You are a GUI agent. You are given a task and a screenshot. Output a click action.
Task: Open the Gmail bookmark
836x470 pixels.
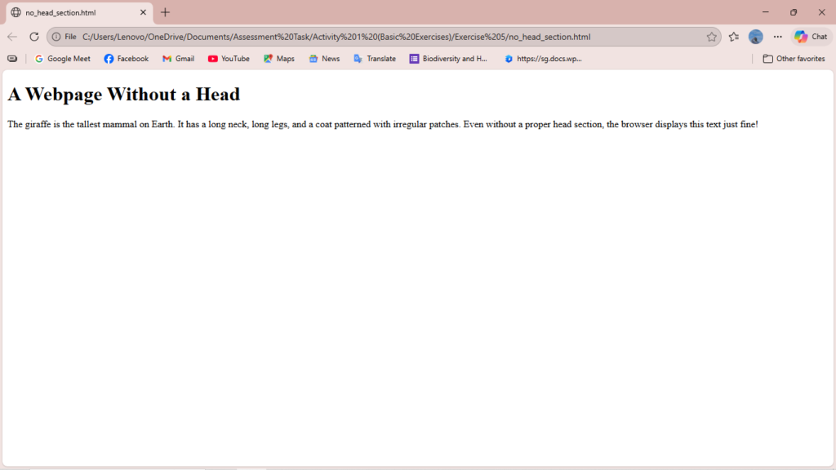178,59
